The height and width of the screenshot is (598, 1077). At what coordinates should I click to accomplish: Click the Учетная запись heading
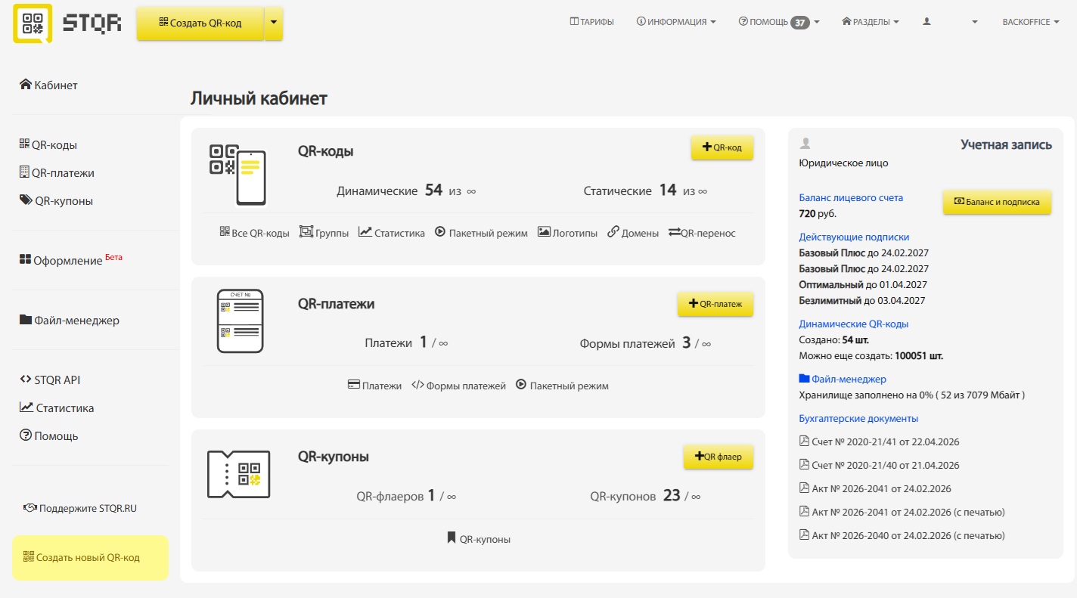1006,144
